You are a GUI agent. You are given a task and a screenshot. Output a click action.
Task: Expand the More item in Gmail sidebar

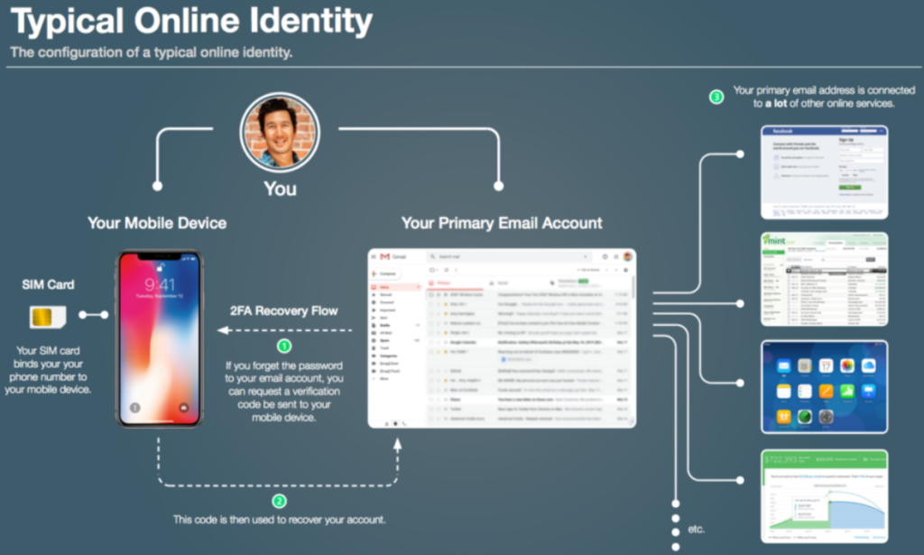pos(384,379)
